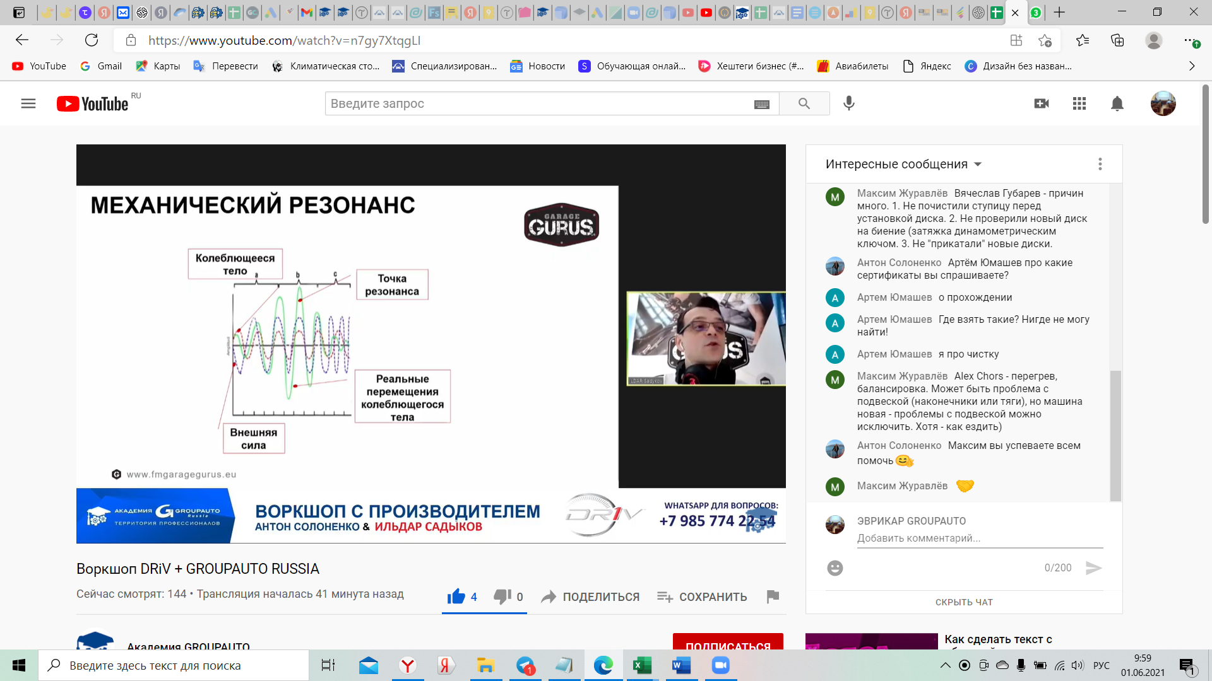Expand the Интересные сообщения chat filter
1212x681 pixels.
point(903,164)
